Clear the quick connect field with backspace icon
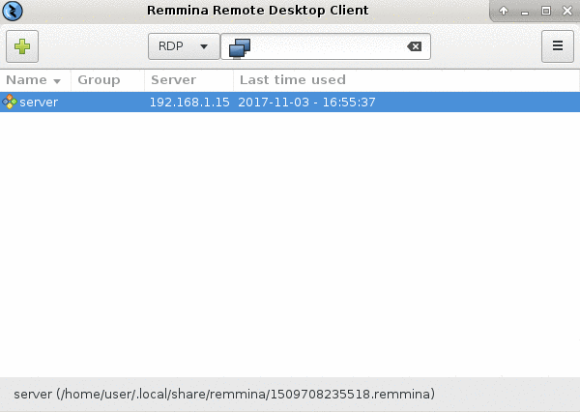This screenshot has width=580, height=412. [x=415, y=46]
